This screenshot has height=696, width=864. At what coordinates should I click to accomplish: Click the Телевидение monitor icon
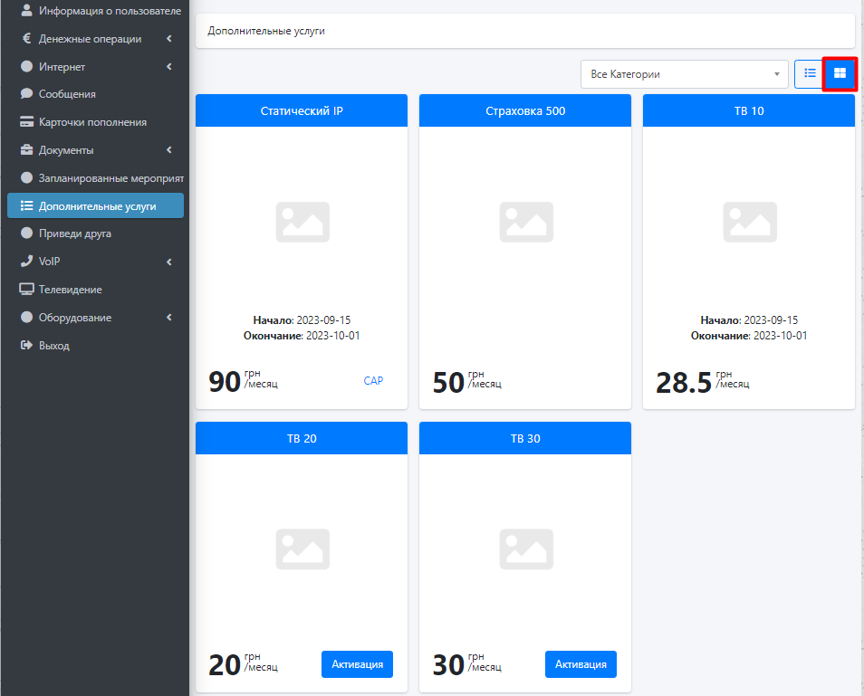(x=26, y=290)
